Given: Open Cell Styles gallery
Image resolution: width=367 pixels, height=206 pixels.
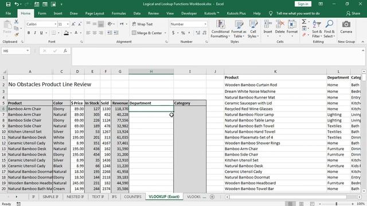Looking at the screenshot, I should [253, 29].
